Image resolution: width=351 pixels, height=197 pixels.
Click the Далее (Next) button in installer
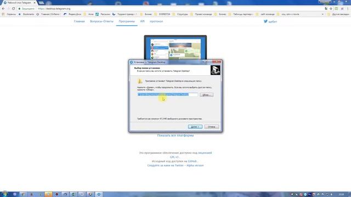click(x=195, y=126)
